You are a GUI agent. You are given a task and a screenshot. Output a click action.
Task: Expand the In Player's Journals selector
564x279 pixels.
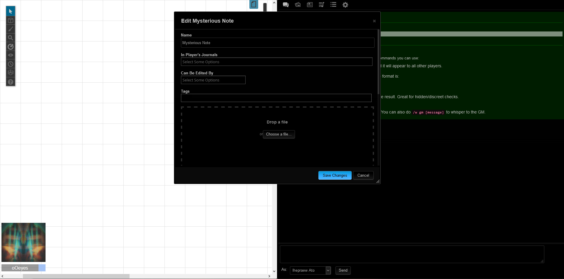coord(276,62)
